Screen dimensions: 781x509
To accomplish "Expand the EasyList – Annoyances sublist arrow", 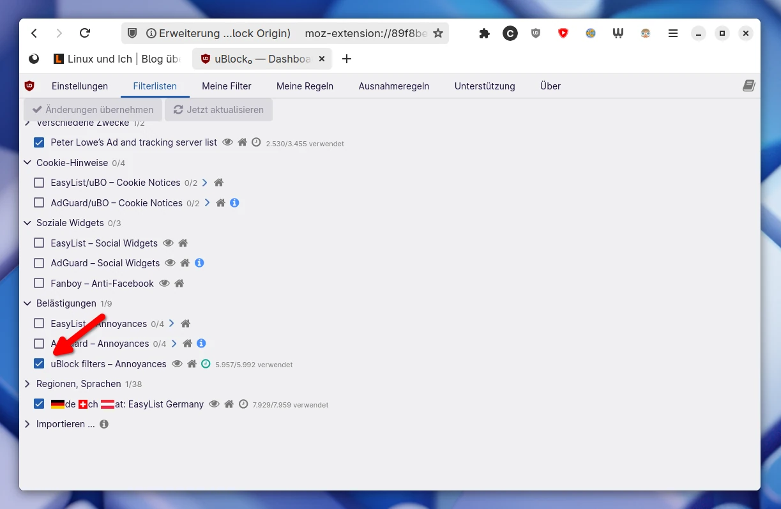I will click(172, 324).
